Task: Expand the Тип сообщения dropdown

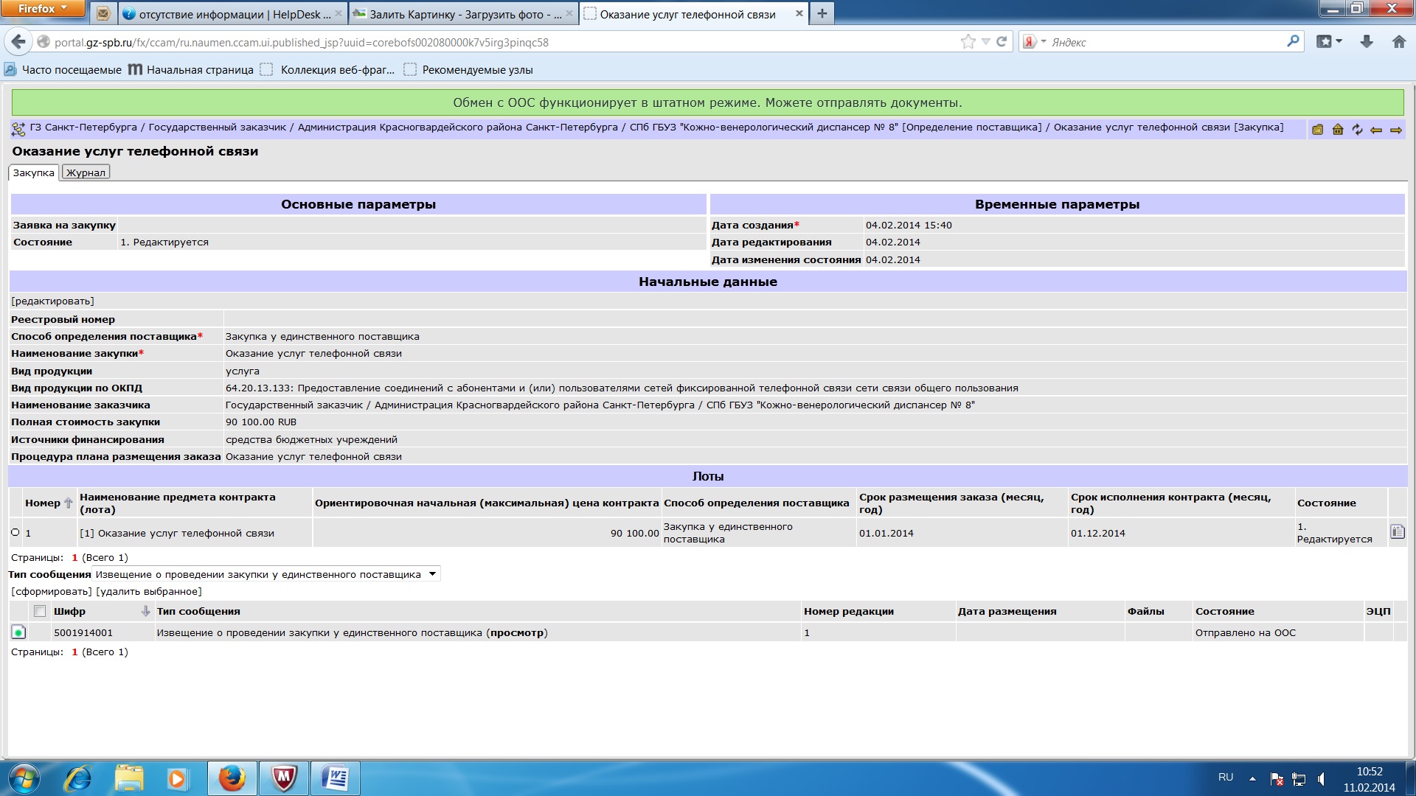Action: (432, 574)
